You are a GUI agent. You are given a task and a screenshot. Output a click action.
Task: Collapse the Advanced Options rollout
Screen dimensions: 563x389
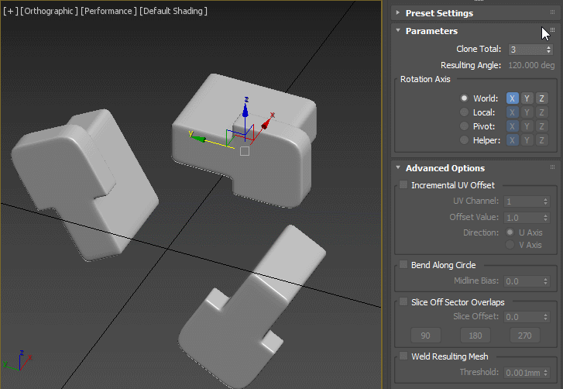point(398,167)
